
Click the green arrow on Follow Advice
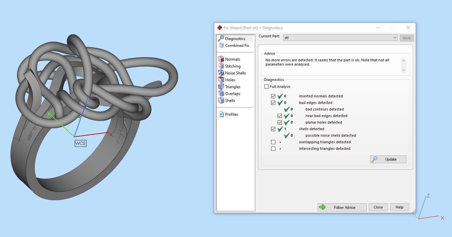pyautogui.click(x=322, y=207)
